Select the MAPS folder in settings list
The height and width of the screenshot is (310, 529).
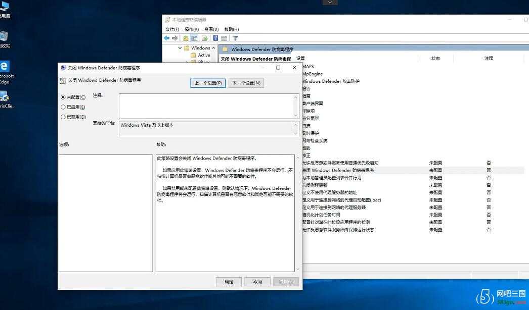308,66
